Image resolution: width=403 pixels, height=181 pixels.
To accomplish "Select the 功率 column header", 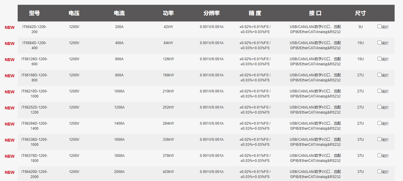I will pos(168,13).
